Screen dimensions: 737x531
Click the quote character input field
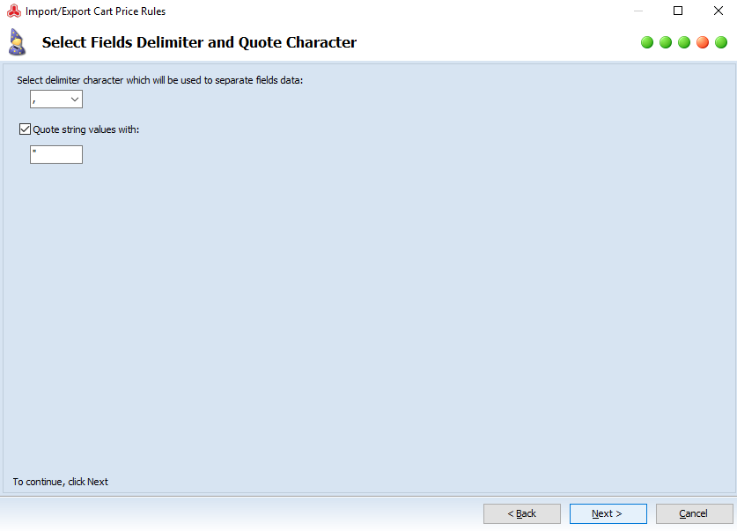coord(56,155)
